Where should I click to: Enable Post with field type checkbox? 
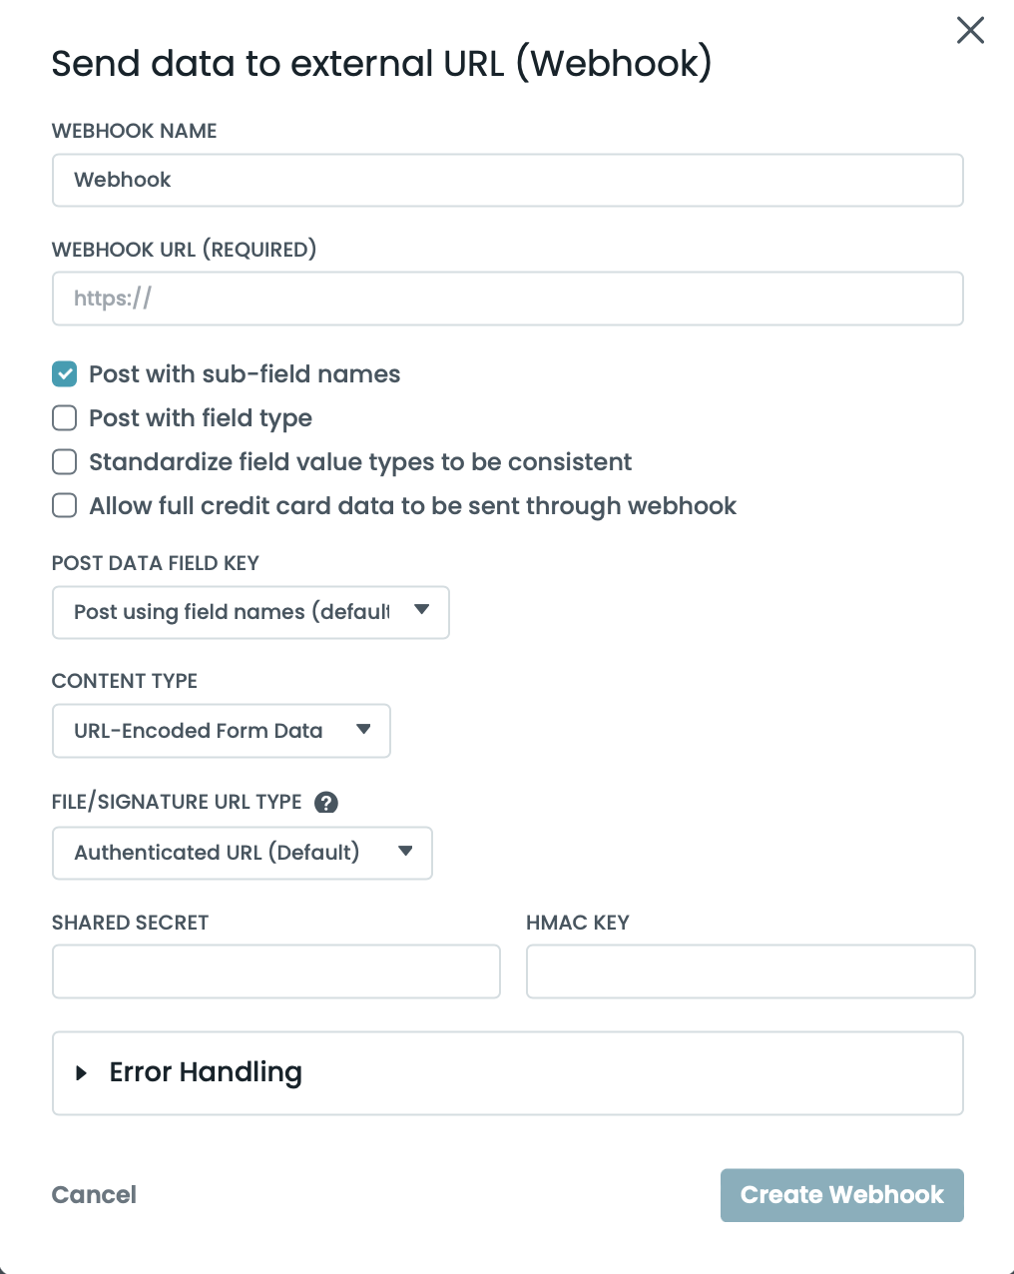coord(65,418)
